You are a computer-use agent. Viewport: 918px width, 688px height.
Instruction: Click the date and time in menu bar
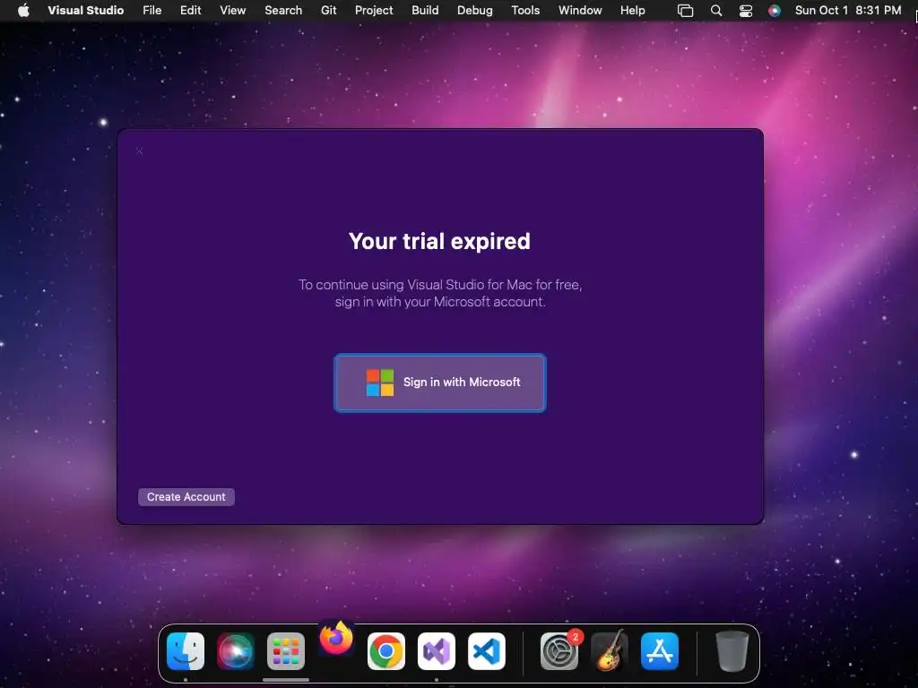coord(848,10)
